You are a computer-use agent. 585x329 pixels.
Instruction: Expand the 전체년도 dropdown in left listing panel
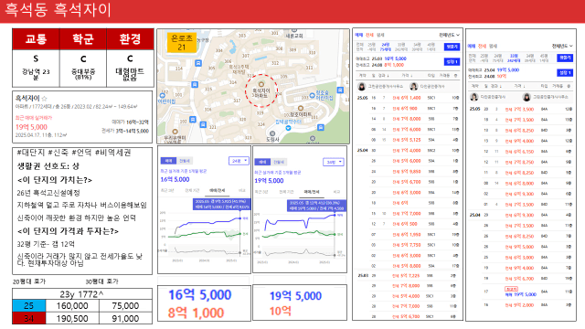449,35
